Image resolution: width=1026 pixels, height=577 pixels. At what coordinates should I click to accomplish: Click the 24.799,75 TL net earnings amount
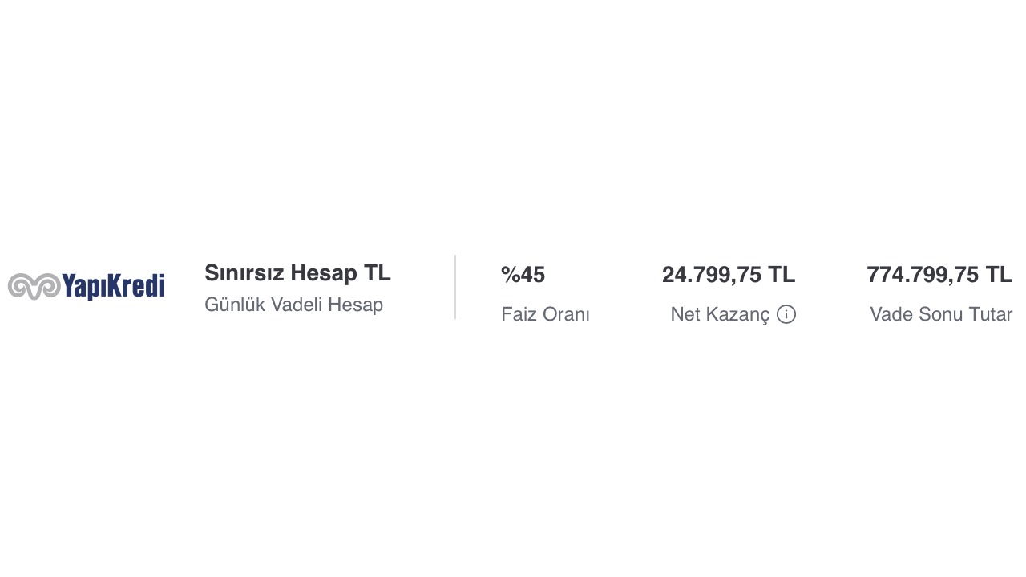[x=728, y=275]
